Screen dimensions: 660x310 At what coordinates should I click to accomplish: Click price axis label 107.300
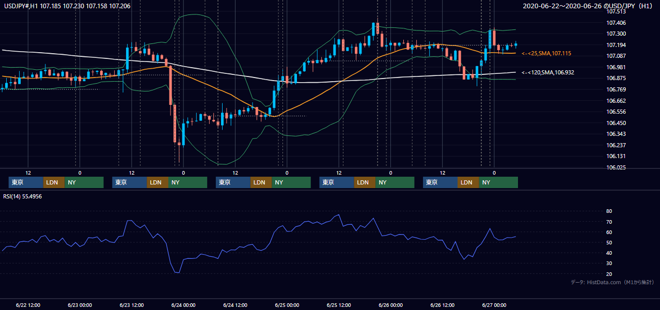click(x=617, y=34)
